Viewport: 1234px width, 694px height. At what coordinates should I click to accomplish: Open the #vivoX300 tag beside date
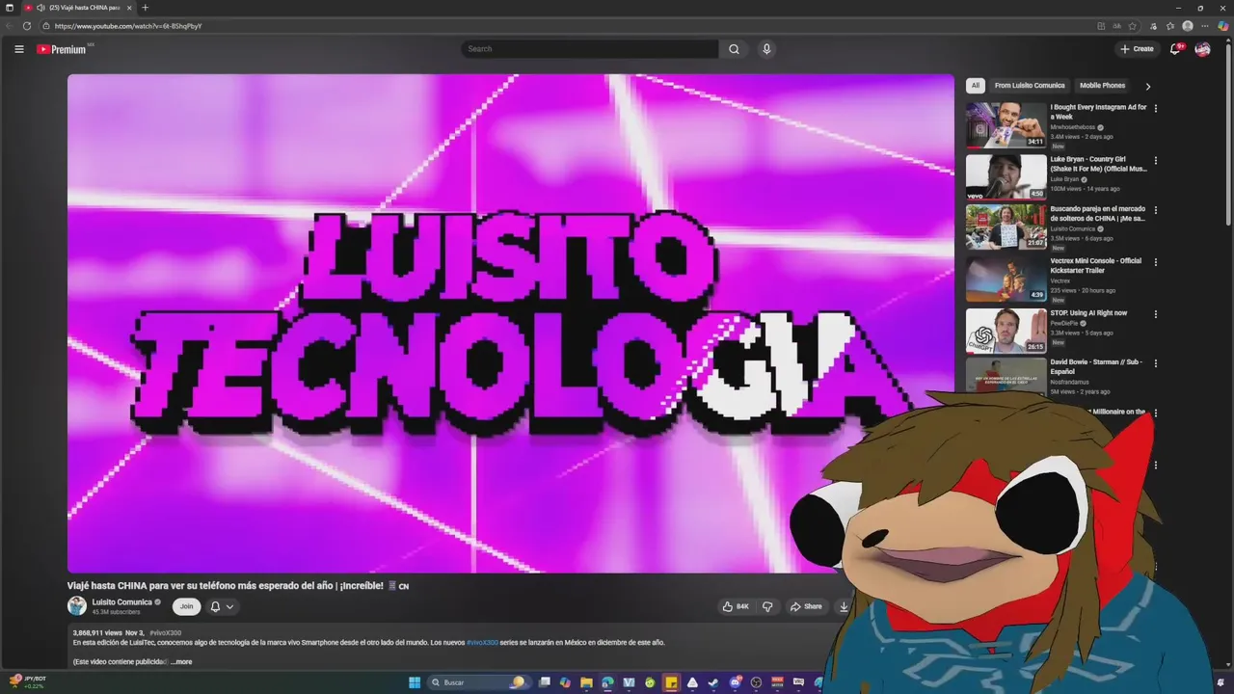[165, 633]
